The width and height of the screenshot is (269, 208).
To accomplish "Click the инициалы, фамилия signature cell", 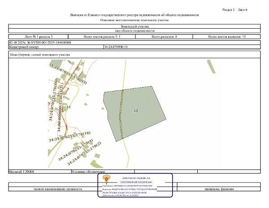I will (219, 189).
